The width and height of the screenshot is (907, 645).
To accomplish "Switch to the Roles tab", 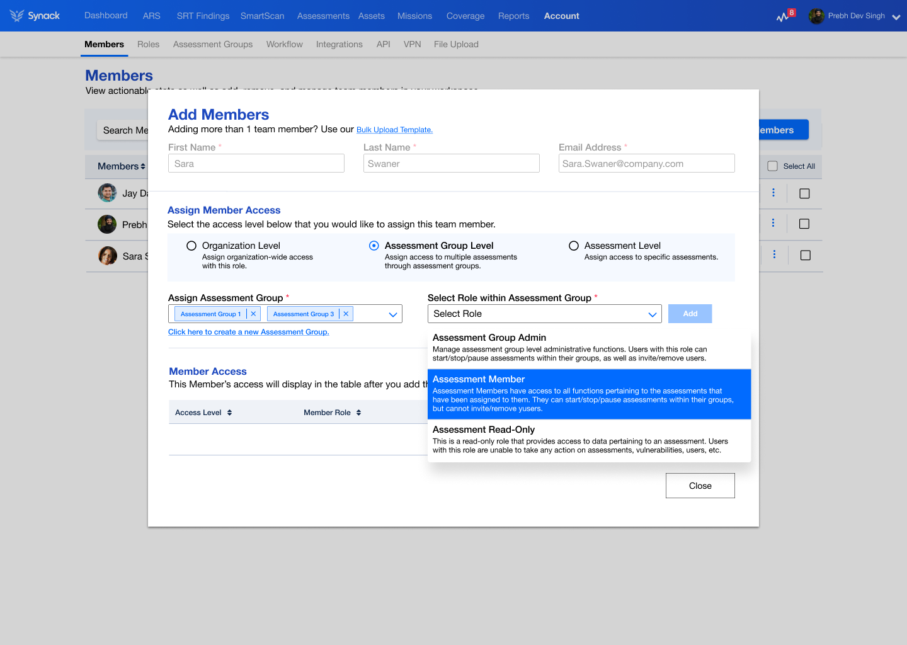I will click(x=148, y=44).
